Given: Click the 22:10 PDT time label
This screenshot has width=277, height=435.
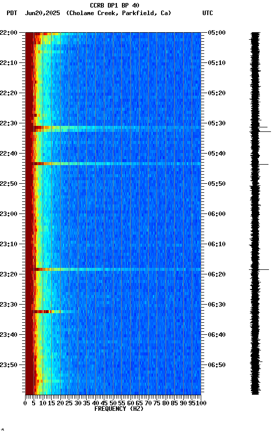Looking at the screenshot, I should pyautogui.click(x=9, y=63).
